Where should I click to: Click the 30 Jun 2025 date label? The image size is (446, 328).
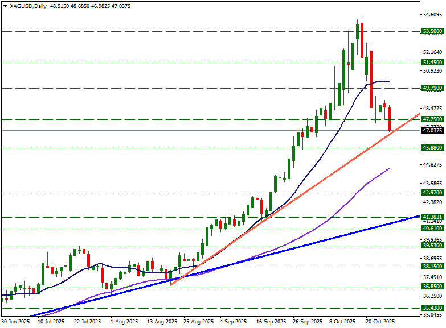tap(15, 322)
